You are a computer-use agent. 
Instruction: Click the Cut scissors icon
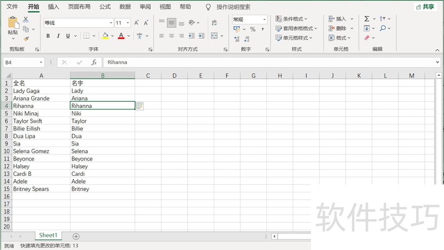point(26,19)
